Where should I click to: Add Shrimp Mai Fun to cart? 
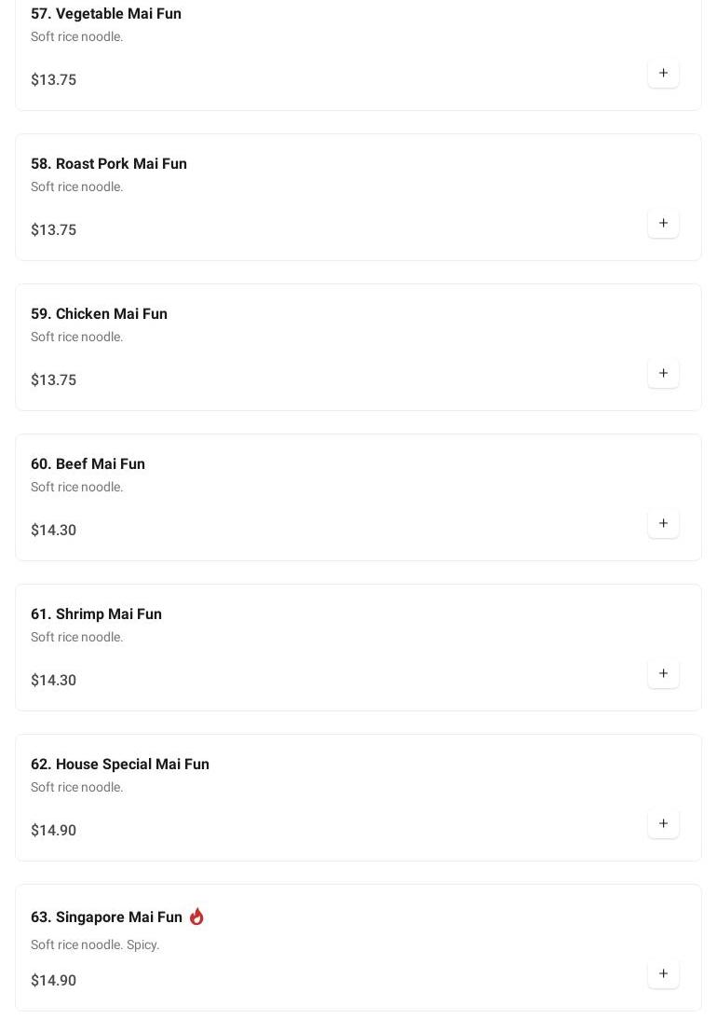pyautogui.click(x=663, y=673)
